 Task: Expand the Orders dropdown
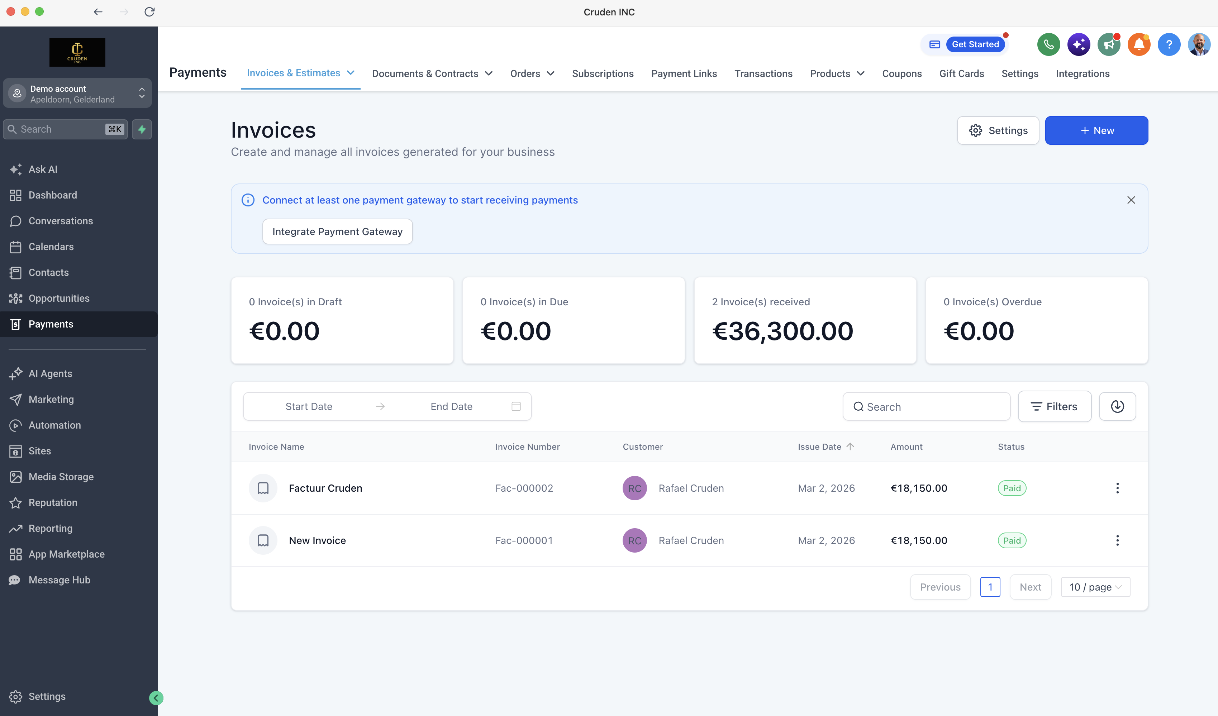(x=551, y=73)
